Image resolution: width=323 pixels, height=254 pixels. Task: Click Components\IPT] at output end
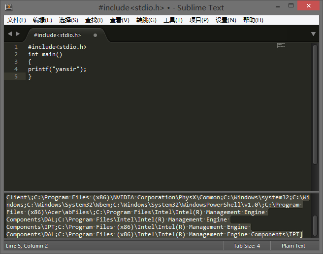coord(276,235)
